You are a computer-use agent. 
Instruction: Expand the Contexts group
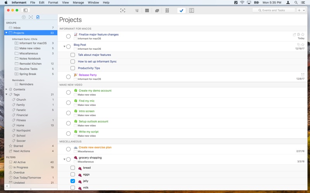pyautogui.click(x=7, y=90)
